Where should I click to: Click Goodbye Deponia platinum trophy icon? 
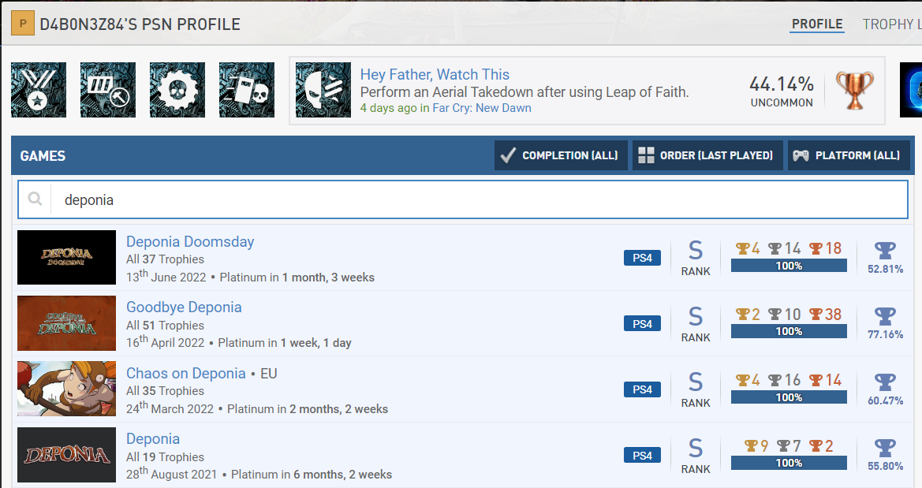[x=885, y=315]
